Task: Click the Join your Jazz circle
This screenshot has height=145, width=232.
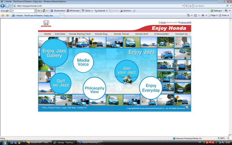Action: [127, 72]
